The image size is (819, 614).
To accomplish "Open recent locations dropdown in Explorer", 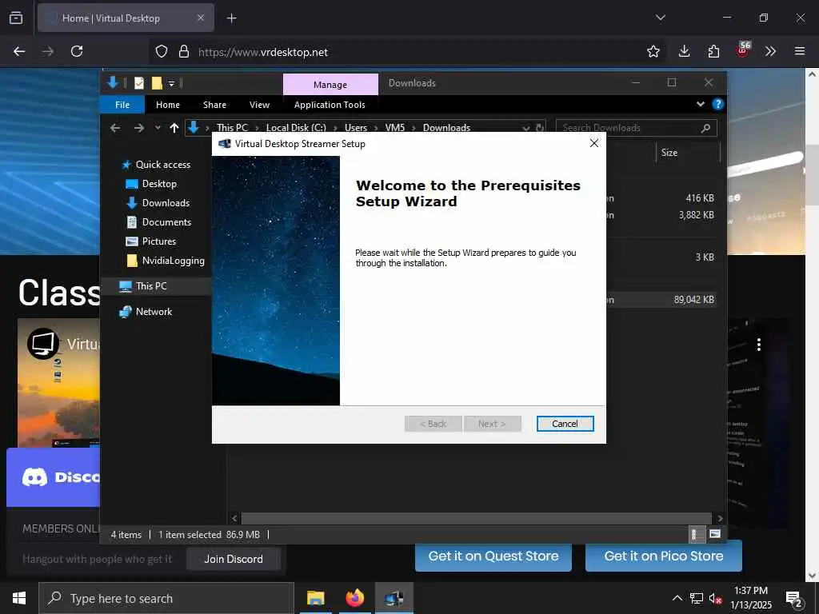I will 158,128.
